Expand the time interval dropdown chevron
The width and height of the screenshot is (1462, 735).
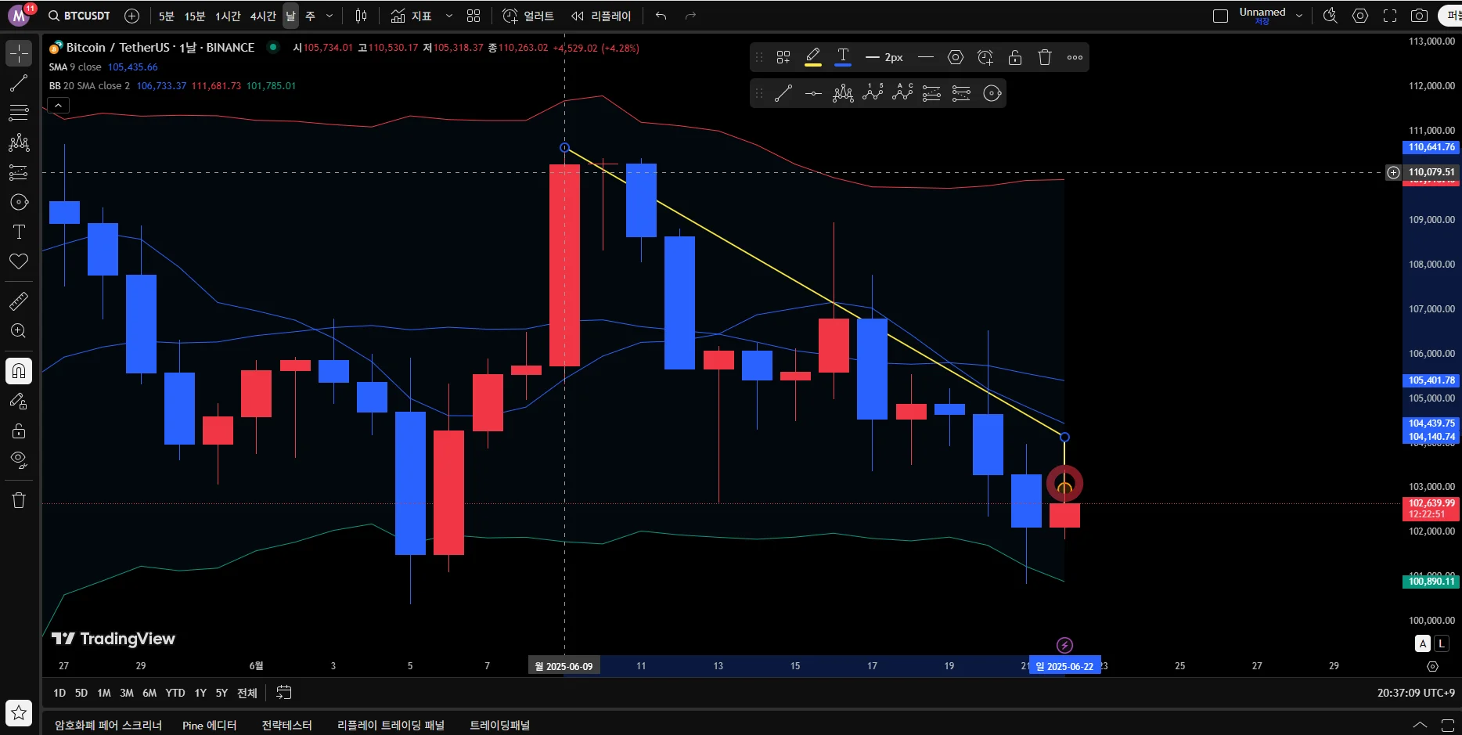[329, 16]
